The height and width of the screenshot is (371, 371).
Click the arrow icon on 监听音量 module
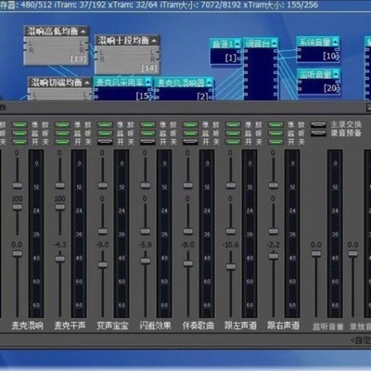pyautogui.click(x=336, y=74)
